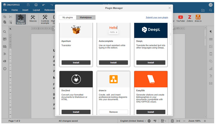Viewport: 216px width, 125px height.
Task: Remove the draw.io plugin
Action: pyautogui.click(x=113, y=112)
